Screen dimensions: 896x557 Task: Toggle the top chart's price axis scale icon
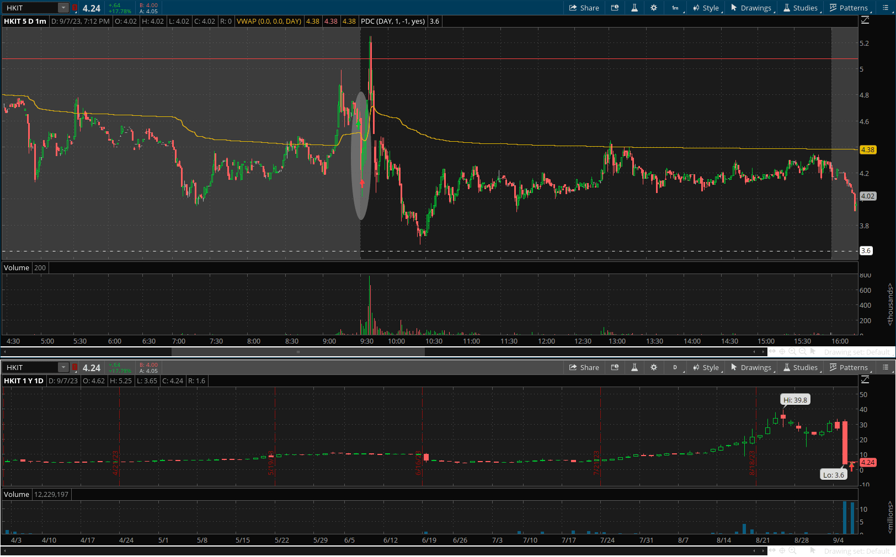point(865,20)
